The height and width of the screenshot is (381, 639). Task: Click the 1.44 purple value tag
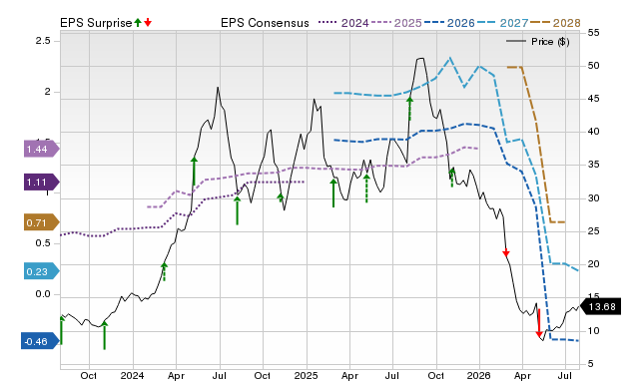(x=41, y=149)
